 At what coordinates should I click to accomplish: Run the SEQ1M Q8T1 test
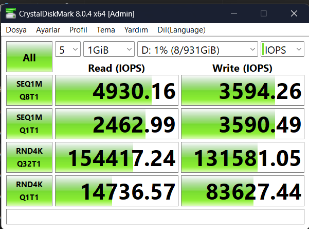click(29, 90)
